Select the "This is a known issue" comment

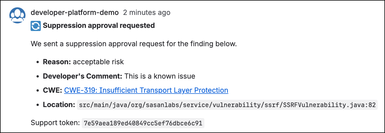tap(160, 76)
